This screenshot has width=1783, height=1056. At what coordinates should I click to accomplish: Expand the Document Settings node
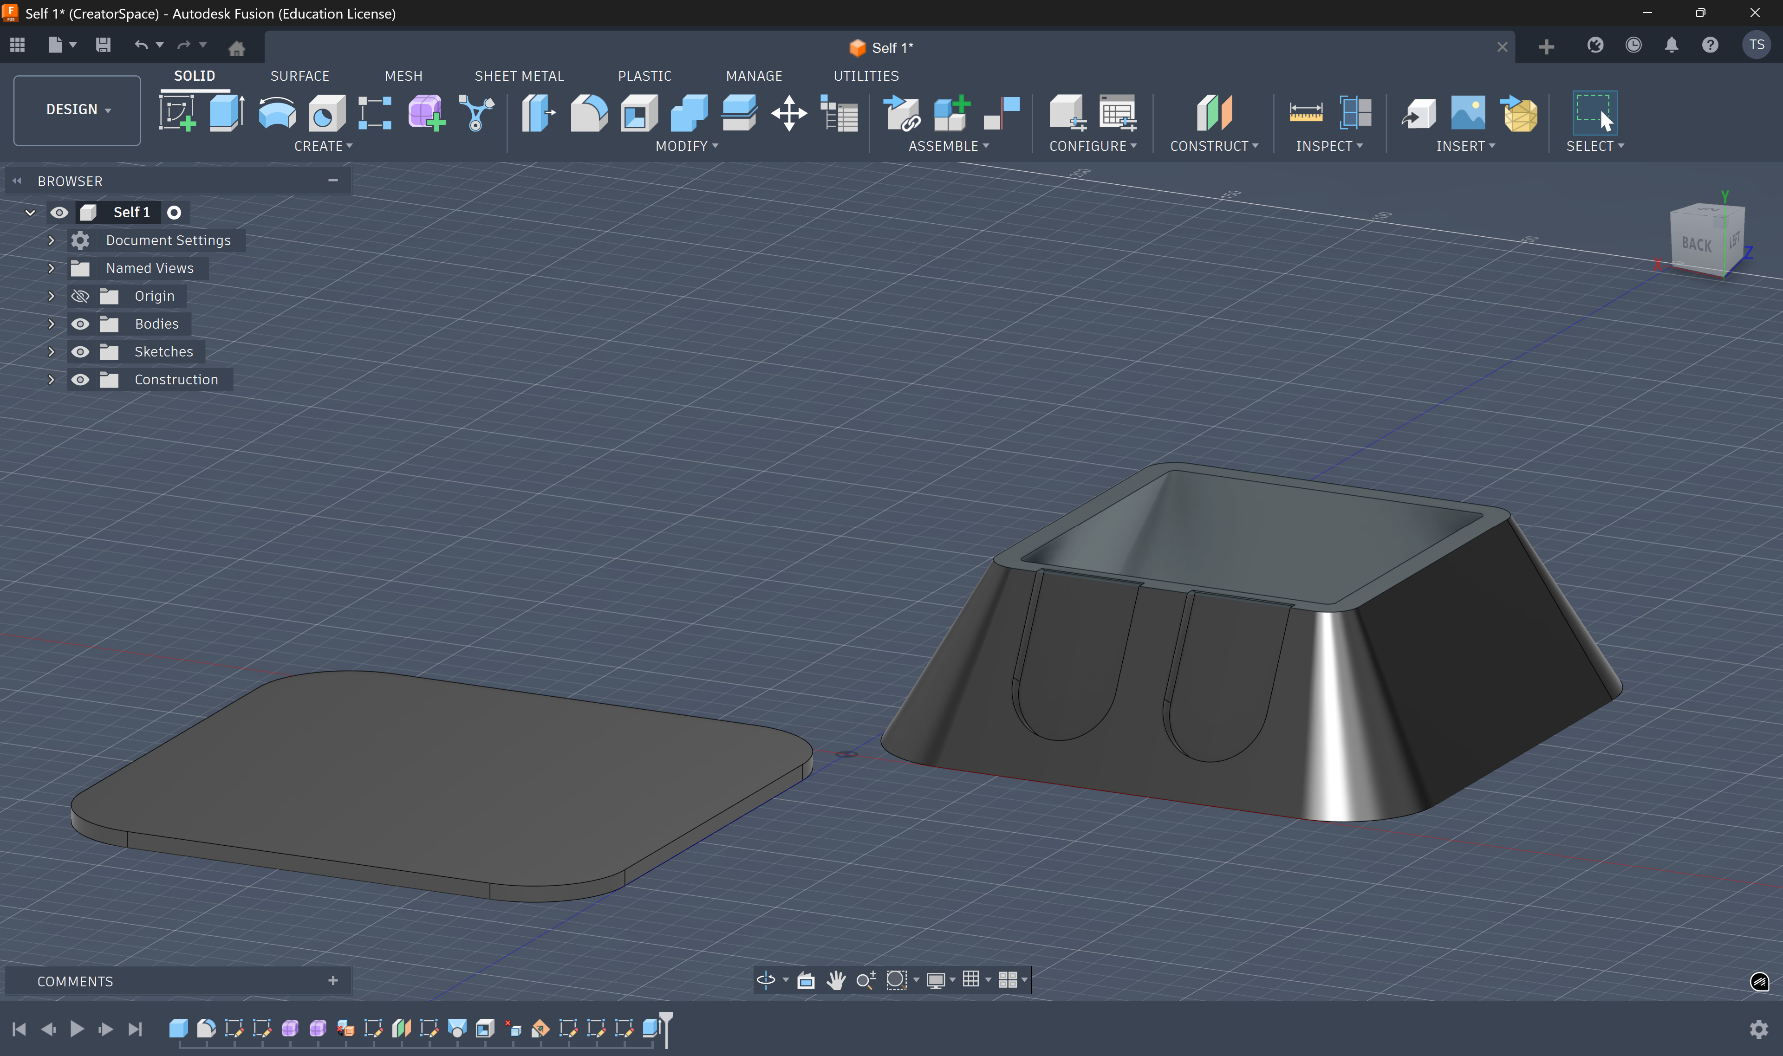[x=51, y=240]
